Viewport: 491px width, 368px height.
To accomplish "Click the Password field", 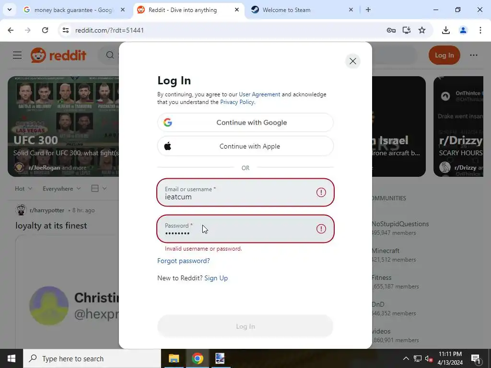I will [245, 229].
